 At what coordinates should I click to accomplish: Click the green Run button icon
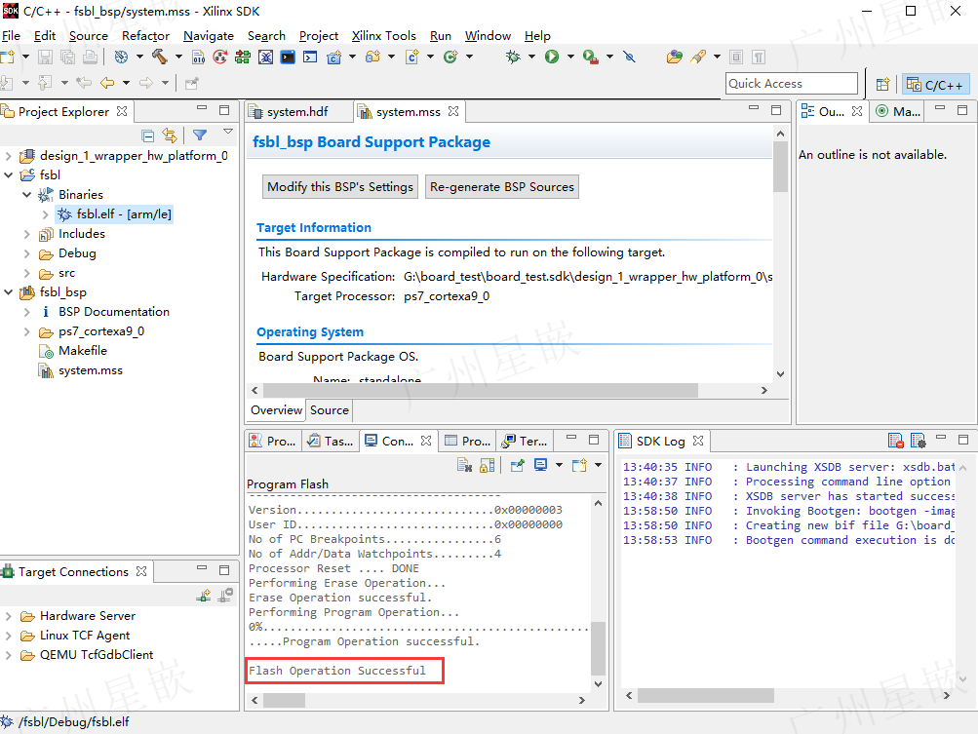point(551,57)
